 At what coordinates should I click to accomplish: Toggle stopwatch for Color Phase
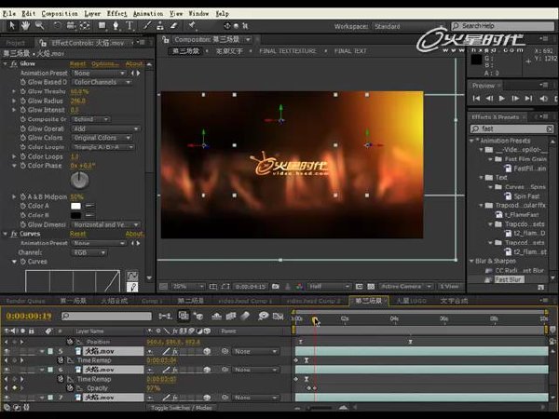23,166
